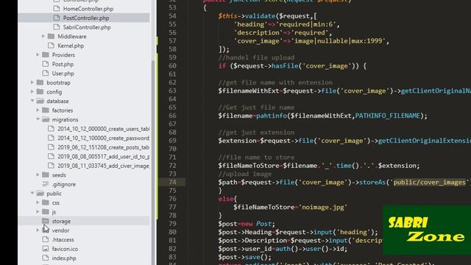Click the config folder icon
The image size is (471, 265).
click(40, 92)
